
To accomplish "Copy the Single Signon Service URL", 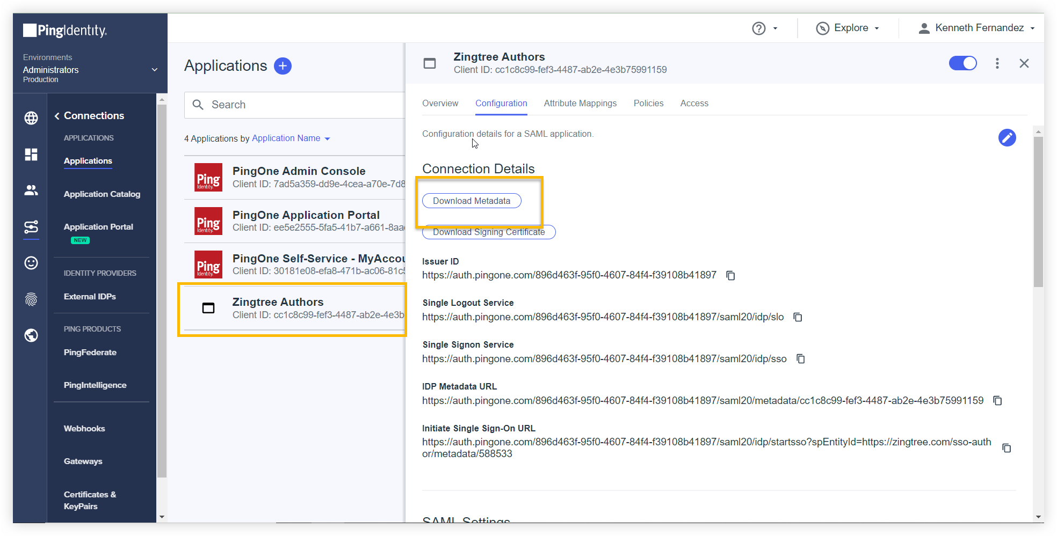I will coord(800,358).
